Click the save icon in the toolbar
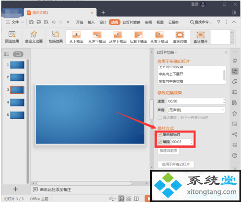241x202 pixels. click(31, 22)
